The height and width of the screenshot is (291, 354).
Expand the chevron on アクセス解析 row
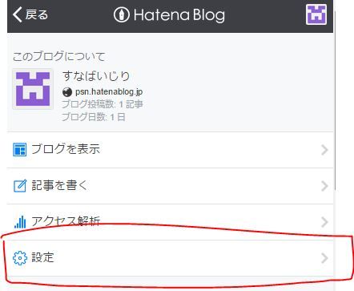[324, 222]
